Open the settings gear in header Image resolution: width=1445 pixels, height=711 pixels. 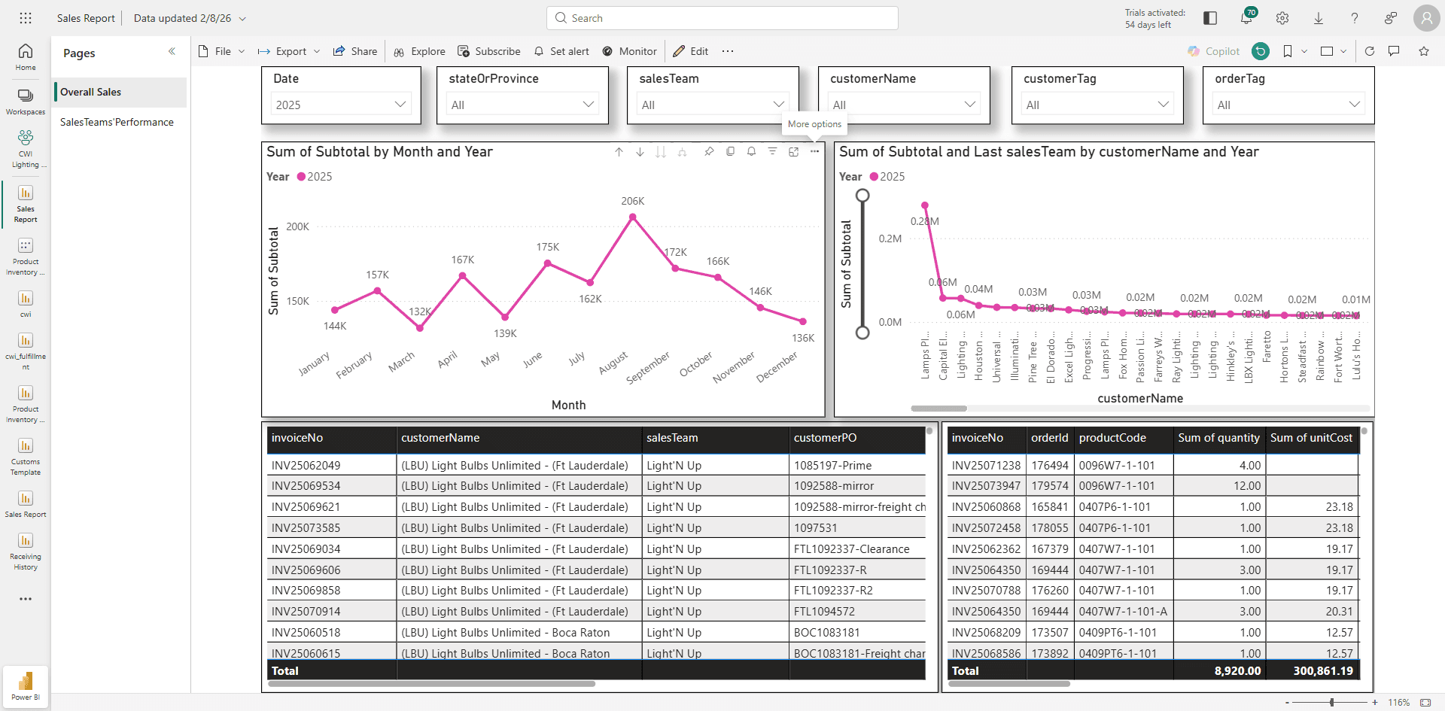[x=1282, y=18]
